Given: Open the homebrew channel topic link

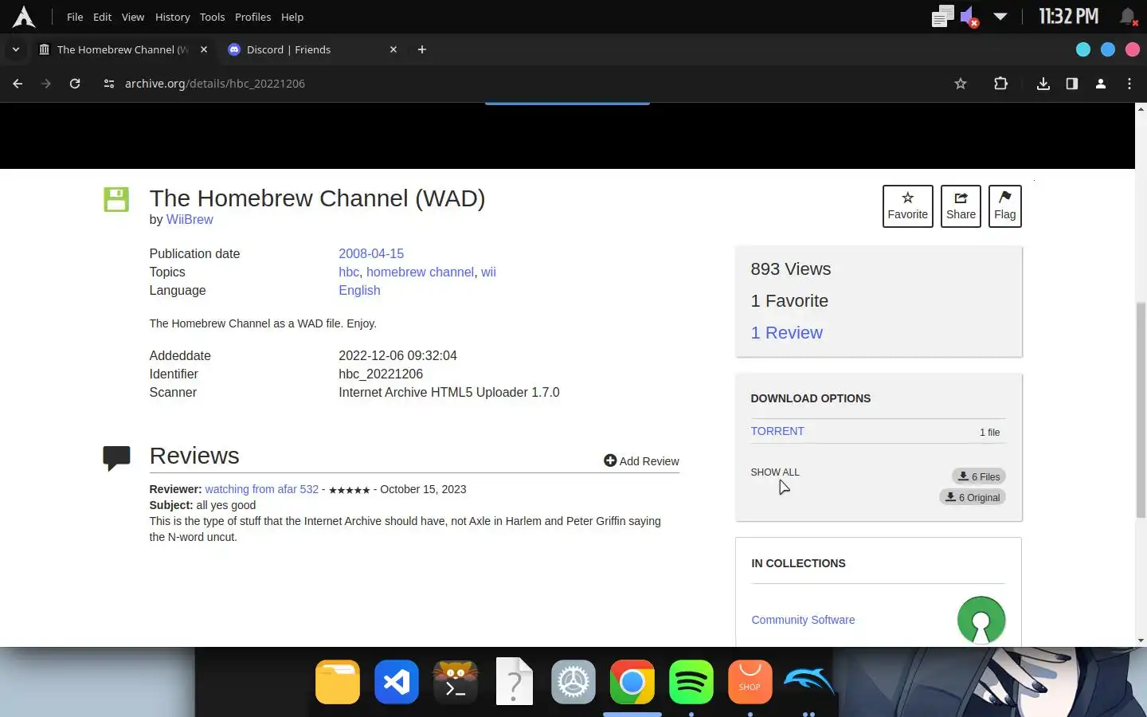Looking at the screenshot, I should pyautogui.click(x=420, y=272).
